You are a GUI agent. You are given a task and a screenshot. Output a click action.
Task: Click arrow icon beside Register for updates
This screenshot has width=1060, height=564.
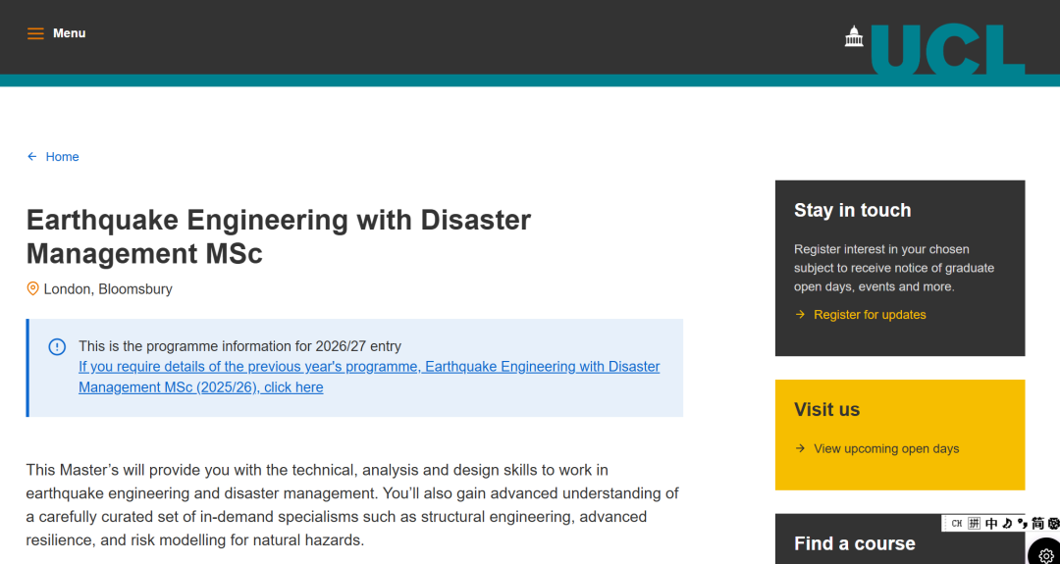800,315
